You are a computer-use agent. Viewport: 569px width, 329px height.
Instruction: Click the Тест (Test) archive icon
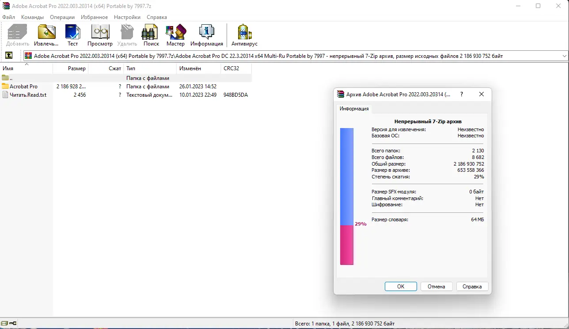(x=72, y=32)
